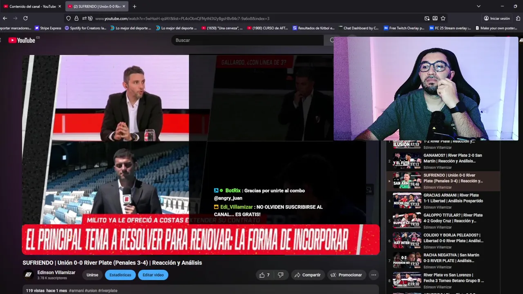Open title 'COLIDIO Y BORJA PELEADOS?'

[454, 238]
